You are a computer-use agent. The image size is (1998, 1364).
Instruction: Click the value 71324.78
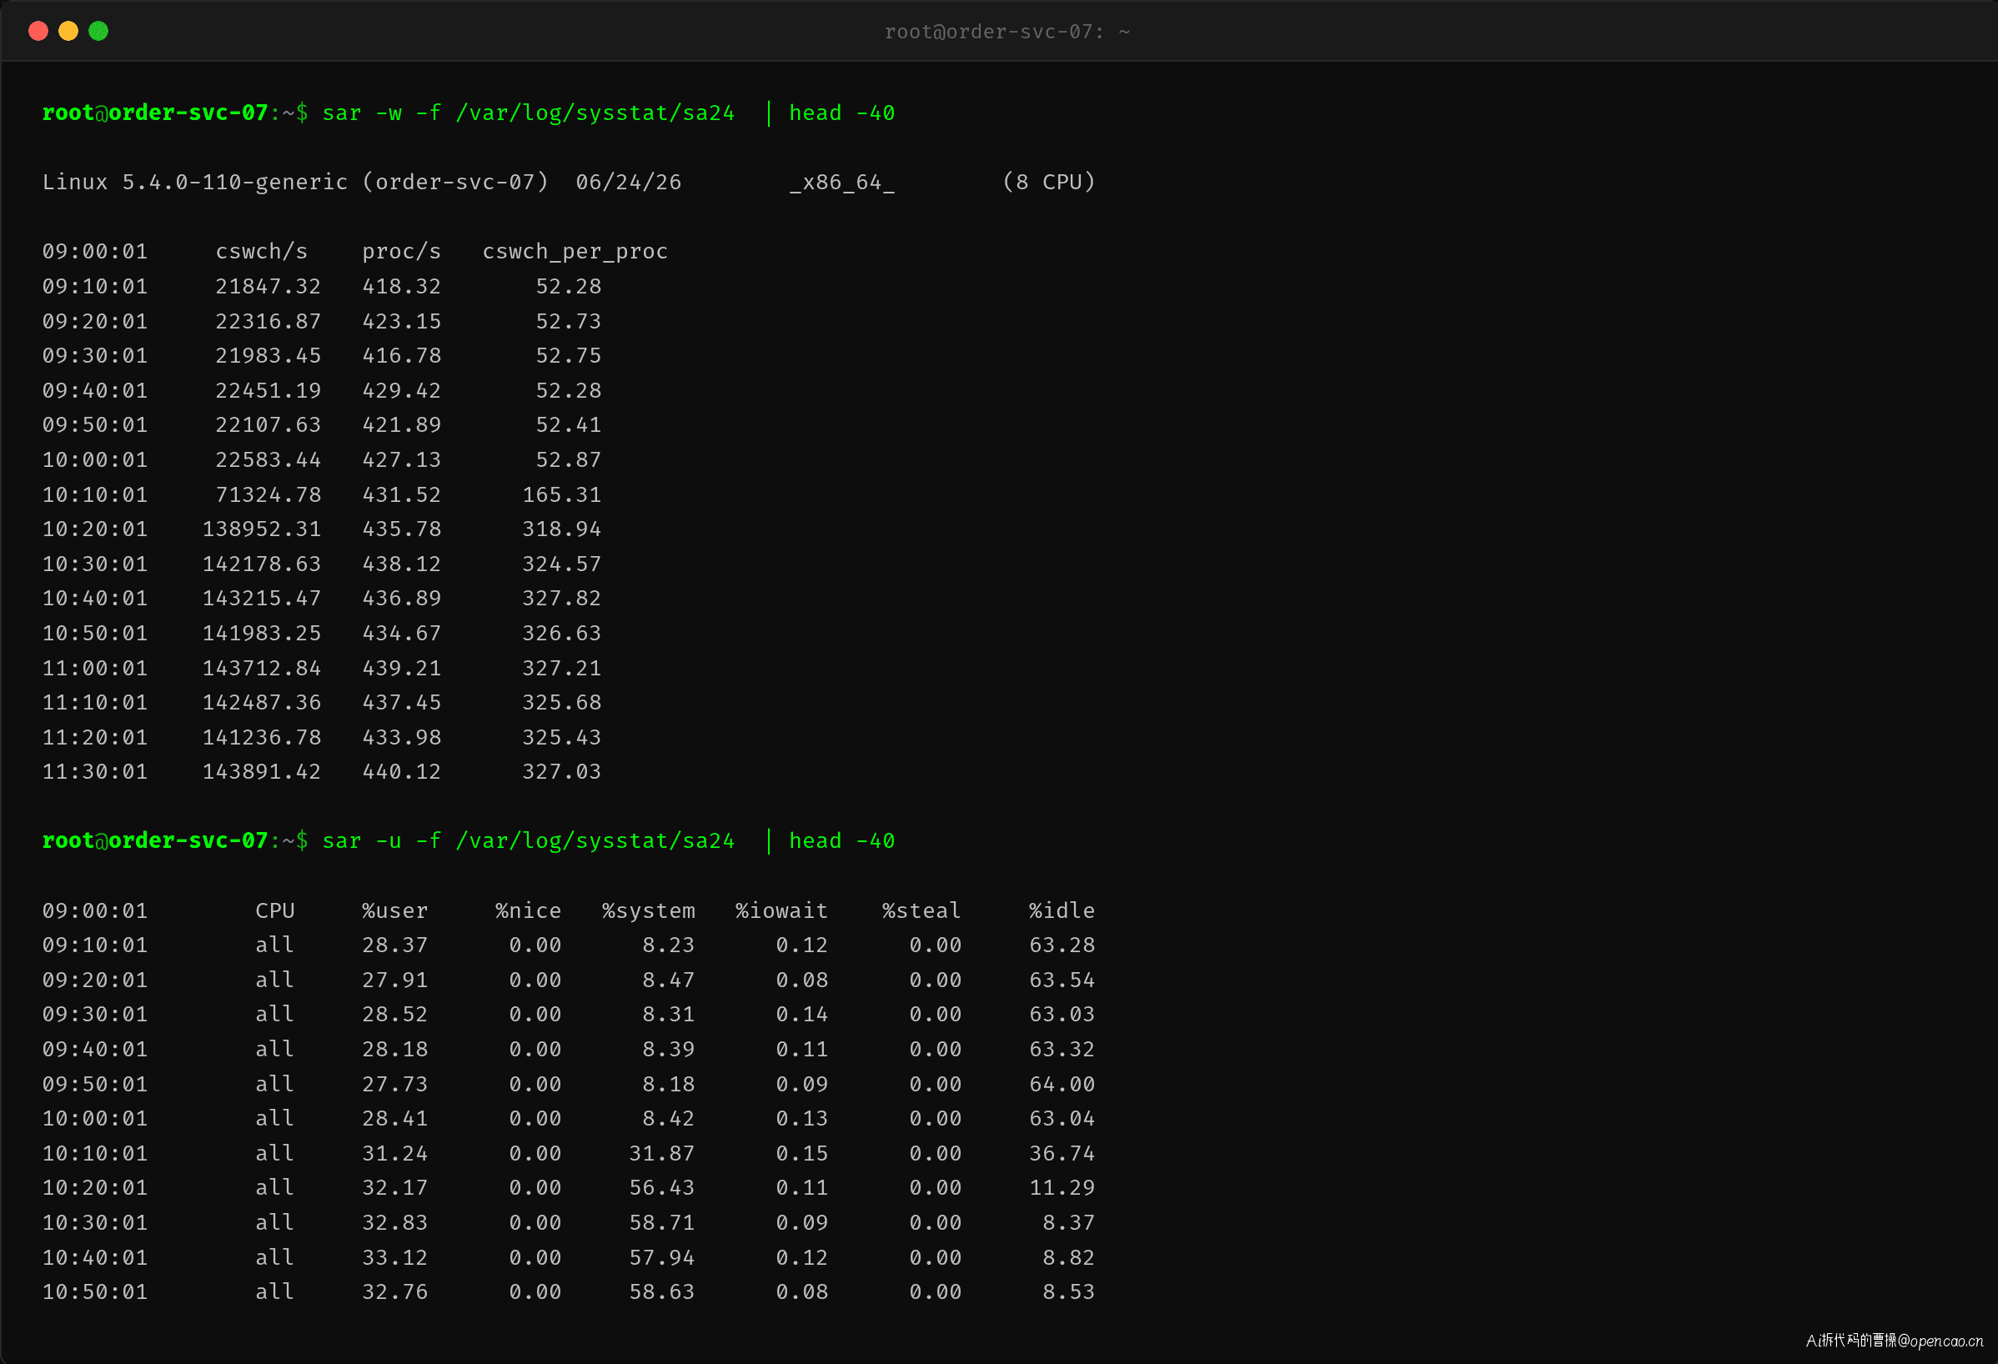[x=269, y=495]
